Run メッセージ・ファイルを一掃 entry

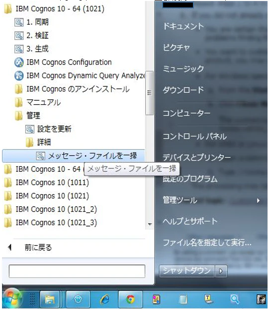pyautogui.click(x=74, y=156)
